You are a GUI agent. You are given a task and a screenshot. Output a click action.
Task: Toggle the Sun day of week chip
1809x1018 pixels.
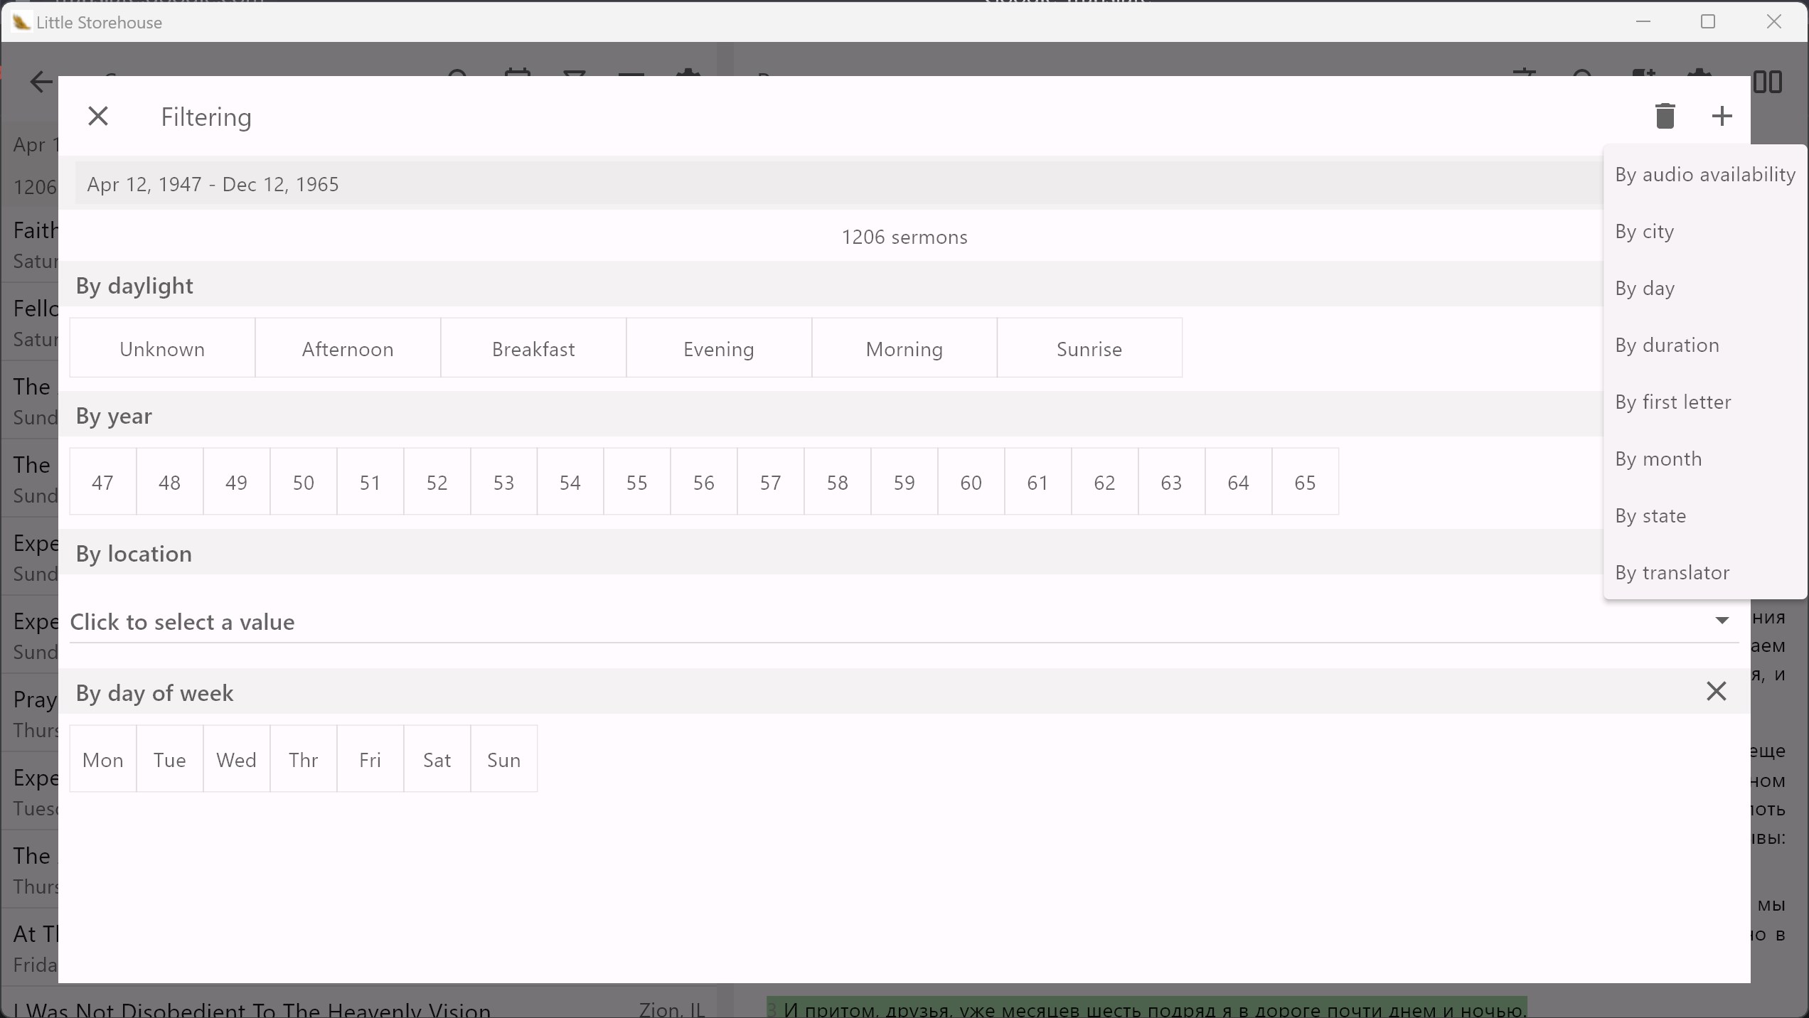(x=503, y=759)
